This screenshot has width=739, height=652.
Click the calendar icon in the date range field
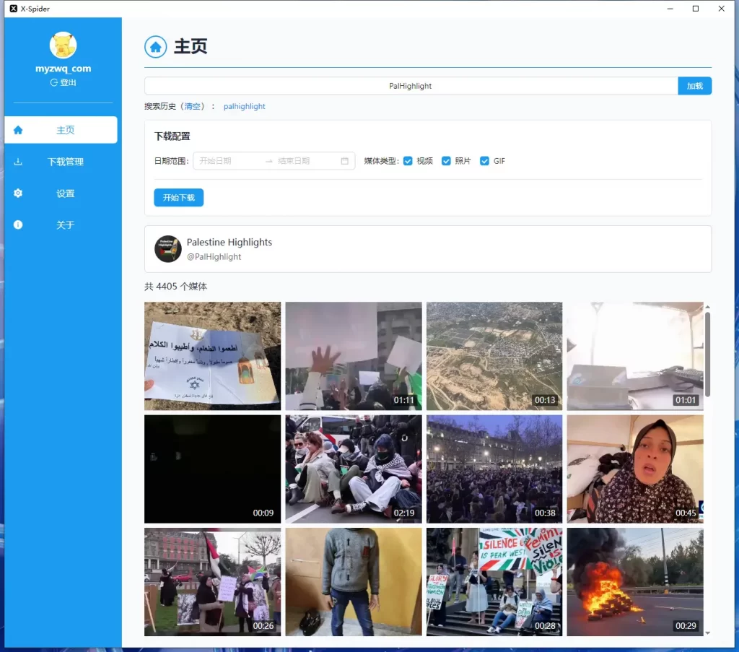[x=344, y=161]
